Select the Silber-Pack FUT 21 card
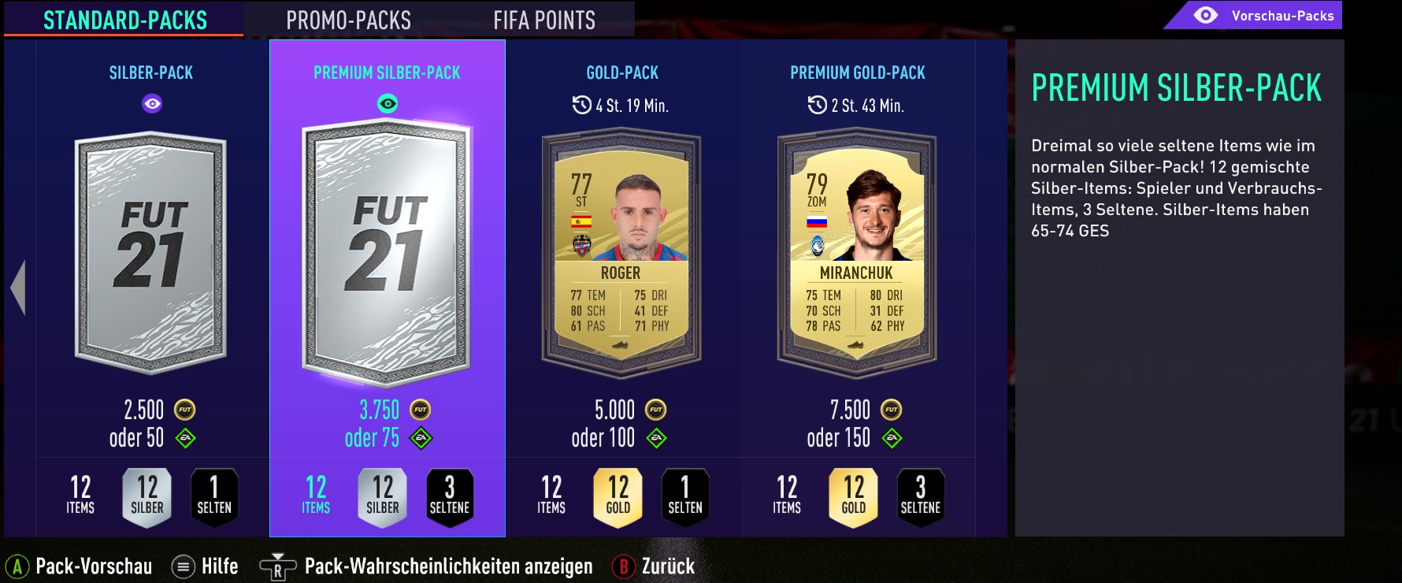Screen dimensions: 1402x583 pyautogui.click(x=150, y=254)
